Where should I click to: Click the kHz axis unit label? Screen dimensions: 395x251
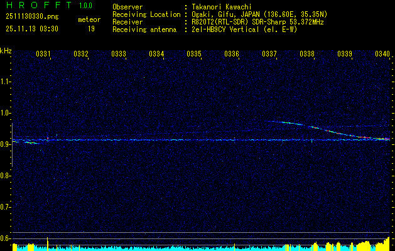click(6, 51)
